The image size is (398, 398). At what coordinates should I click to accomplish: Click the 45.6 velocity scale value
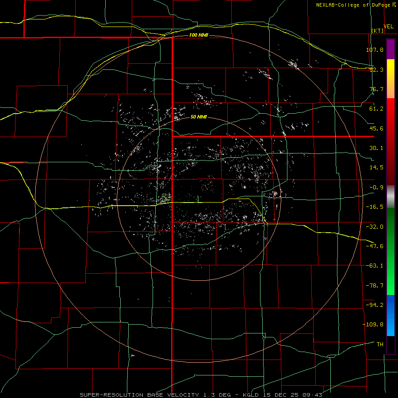[376, 128]
